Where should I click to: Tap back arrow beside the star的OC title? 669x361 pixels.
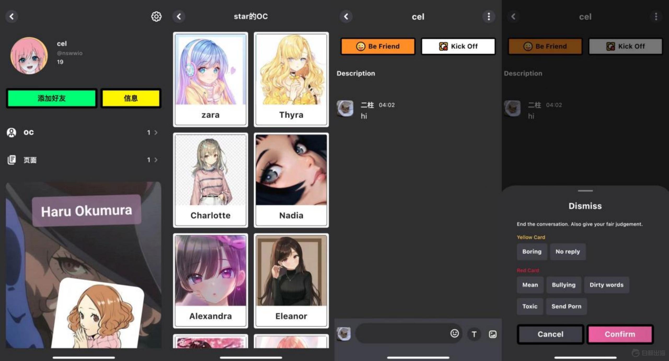[x=179, y=16]
